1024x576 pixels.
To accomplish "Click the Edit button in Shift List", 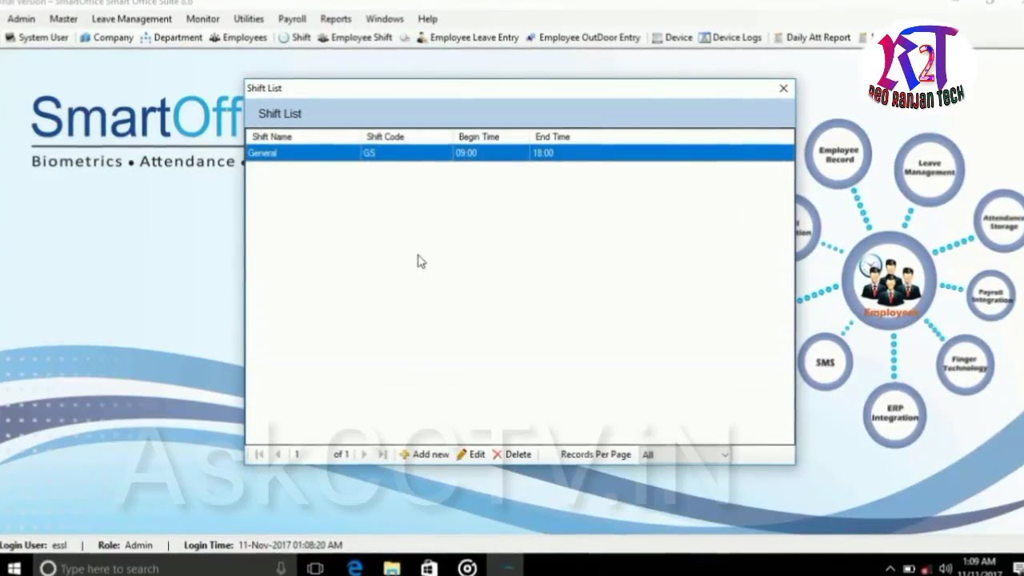I will tap(470, 454).
